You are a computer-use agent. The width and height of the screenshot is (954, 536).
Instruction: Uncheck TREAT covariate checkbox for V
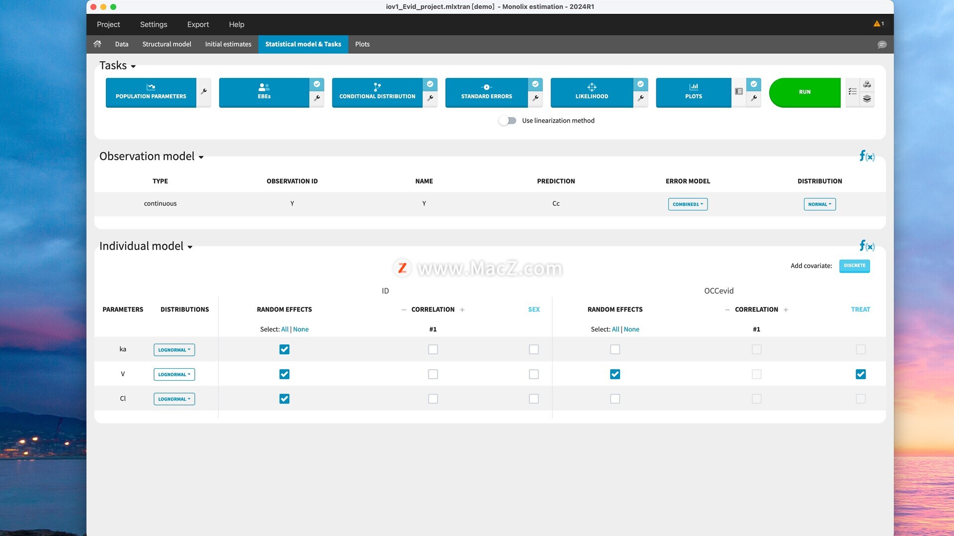point(861,374)
